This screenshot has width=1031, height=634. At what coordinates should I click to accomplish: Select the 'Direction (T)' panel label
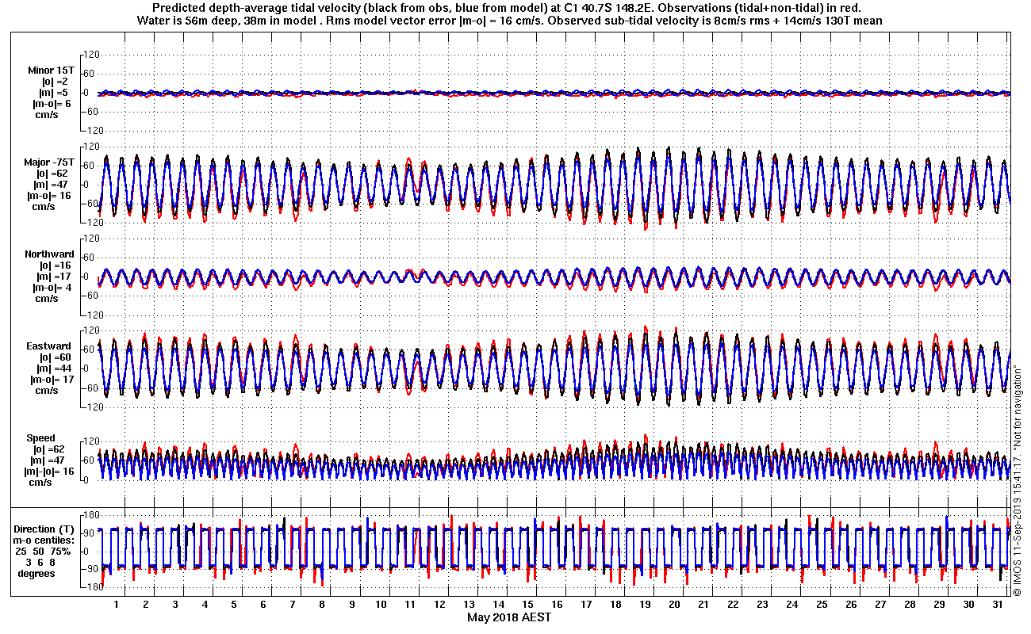[x=45, y=529]
